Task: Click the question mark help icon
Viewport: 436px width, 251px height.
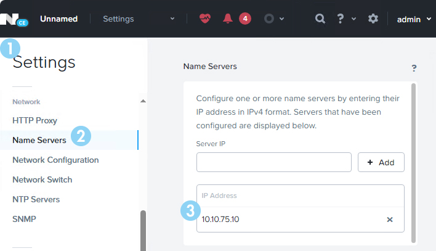Action: point(340,19)
